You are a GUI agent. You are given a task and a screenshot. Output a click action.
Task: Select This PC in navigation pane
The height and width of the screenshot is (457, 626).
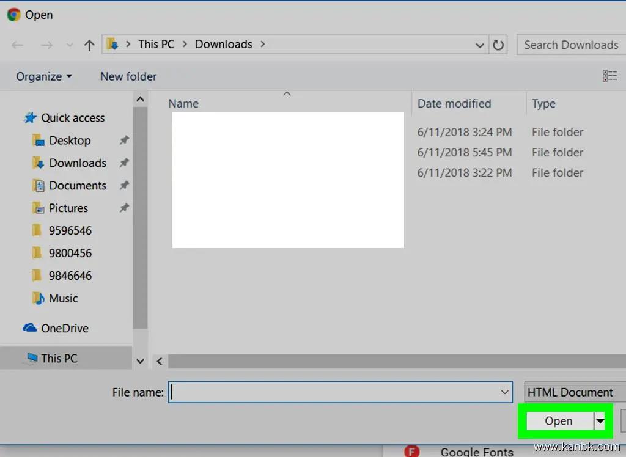(x=59, y=359)
